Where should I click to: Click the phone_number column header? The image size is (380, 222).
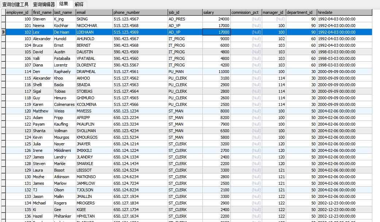click(140, 12)
